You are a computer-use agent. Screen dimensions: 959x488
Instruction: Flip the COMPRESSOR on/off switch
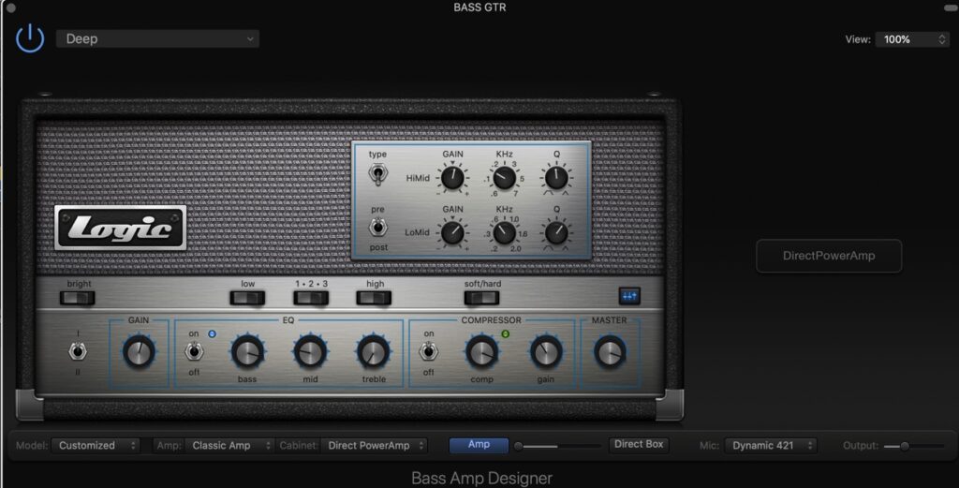(x=429, y=351)
